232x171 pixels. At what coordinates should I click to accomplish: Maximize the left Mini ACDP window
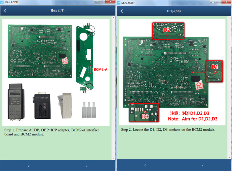103,2
